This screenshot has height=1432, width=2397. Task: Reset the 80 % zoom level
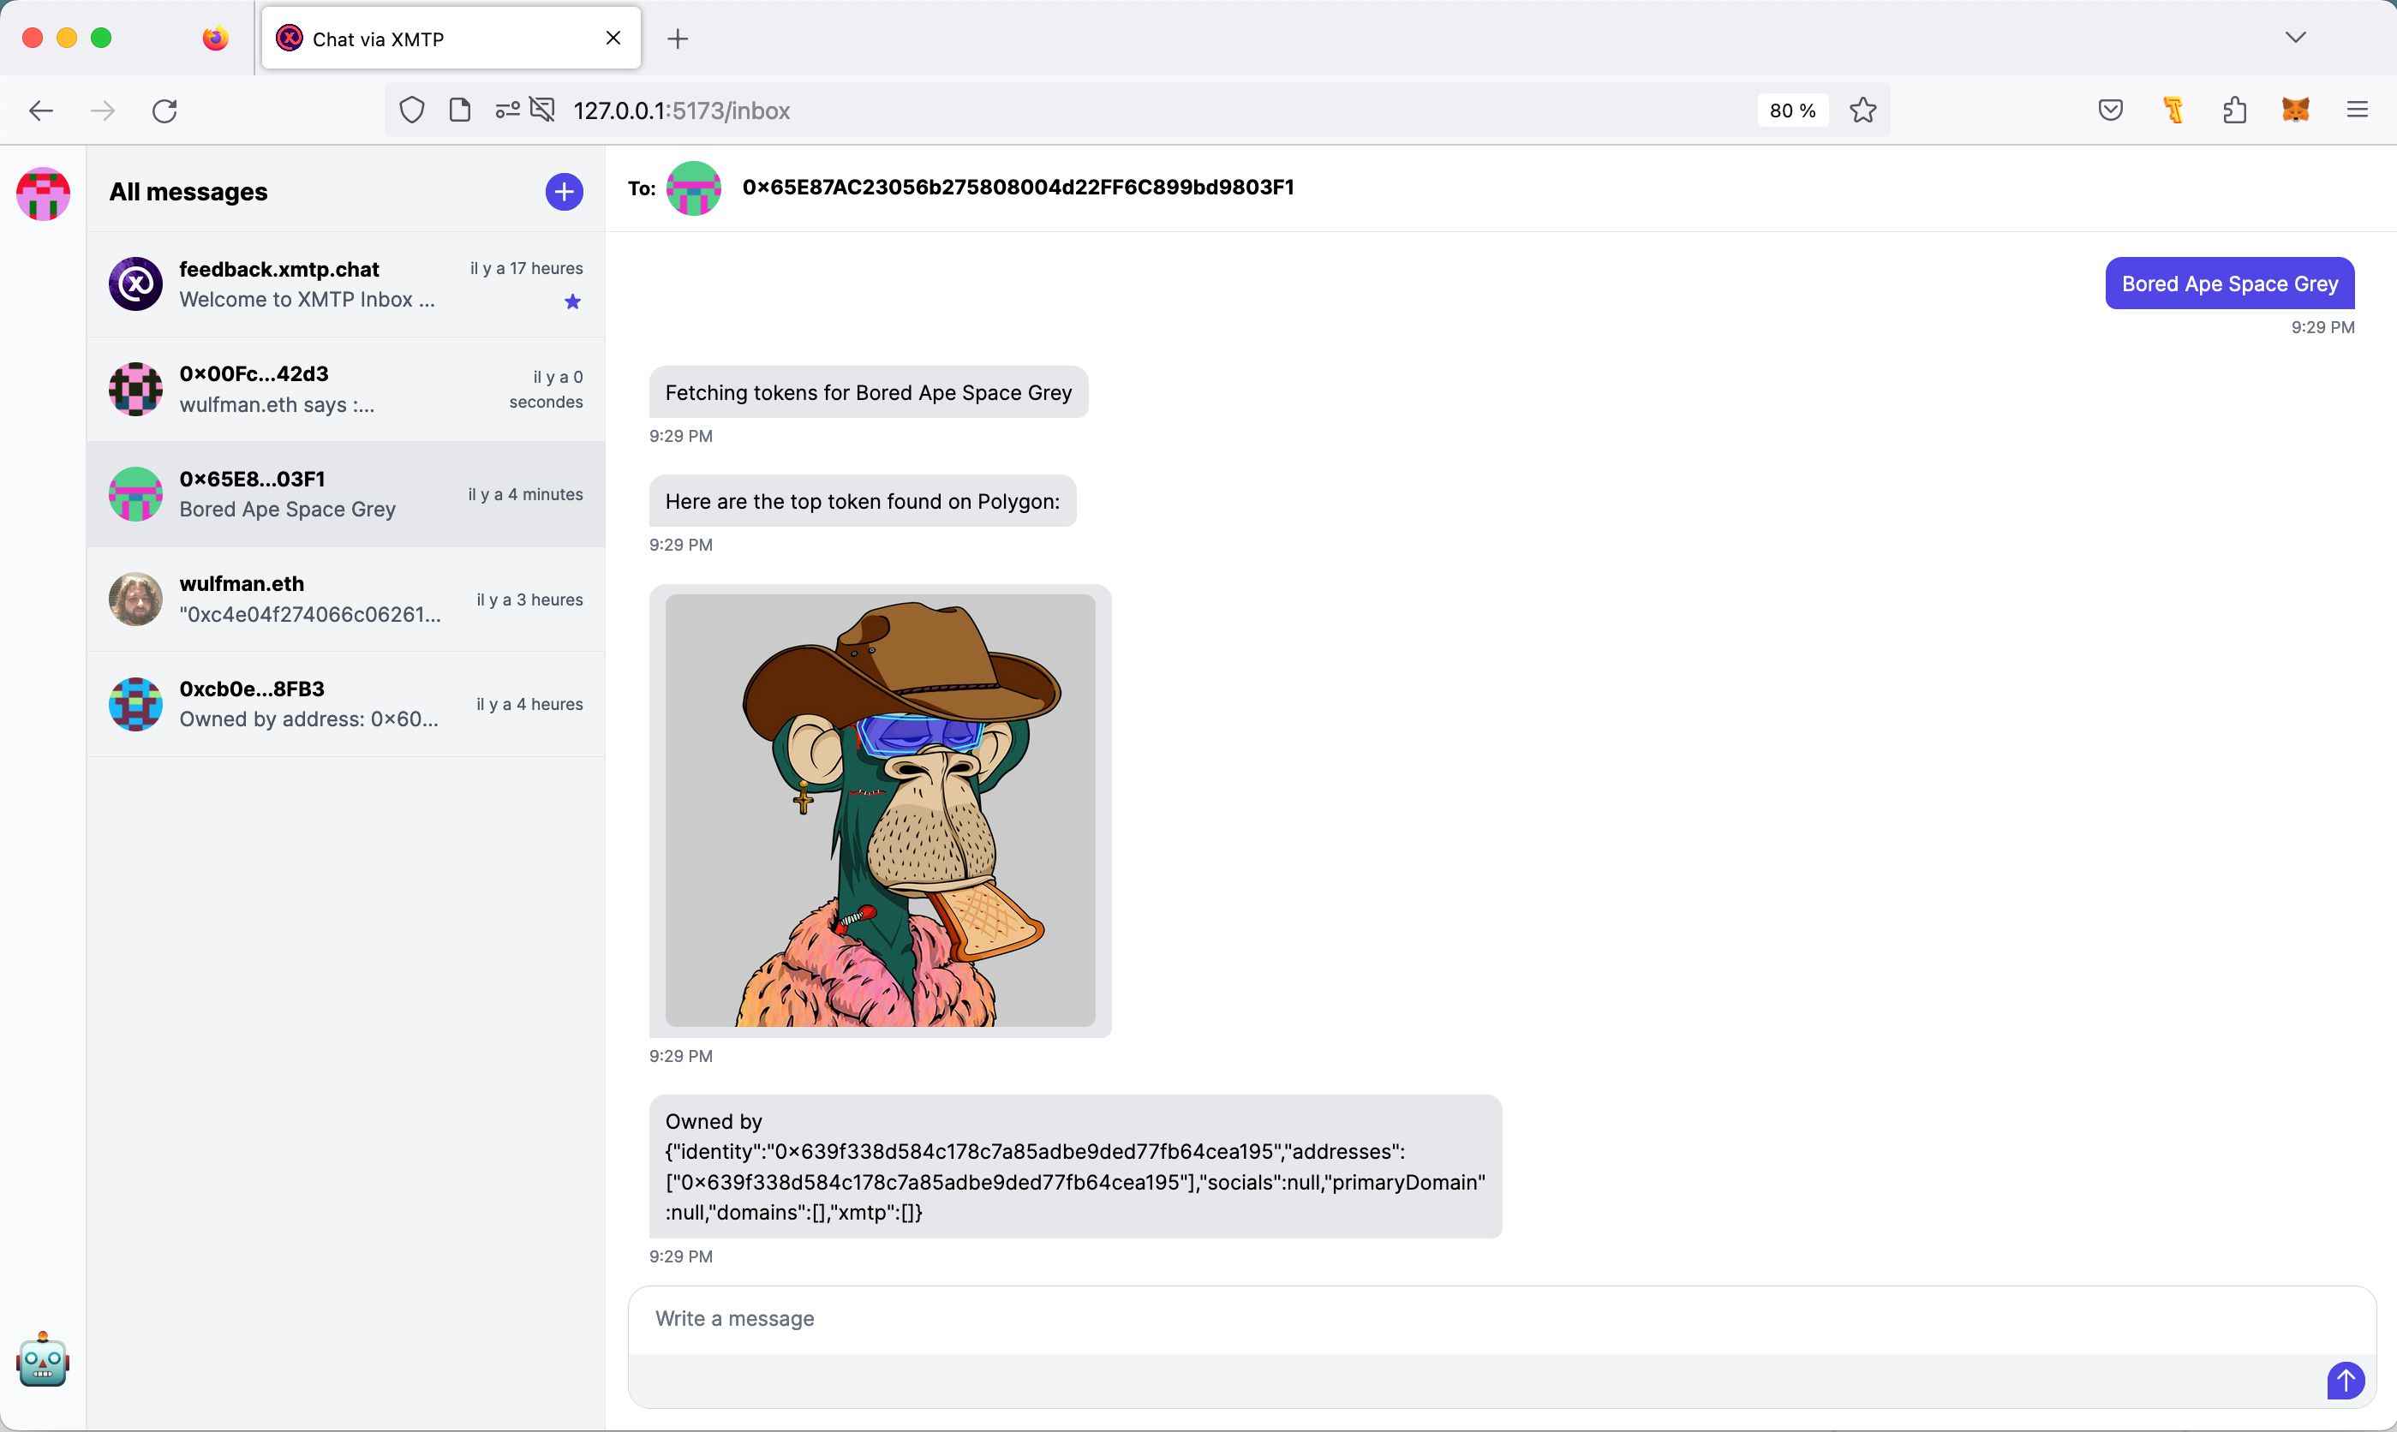1792,111
